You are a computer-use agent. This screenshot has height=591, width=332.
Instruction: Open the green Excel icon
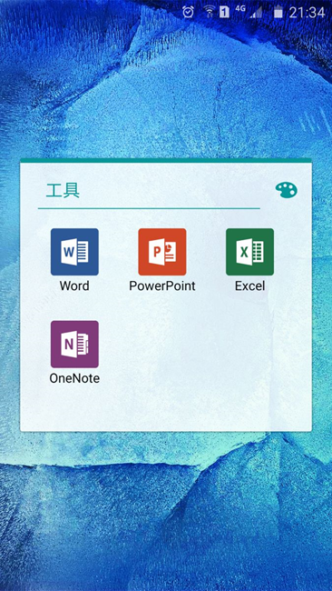249,252
